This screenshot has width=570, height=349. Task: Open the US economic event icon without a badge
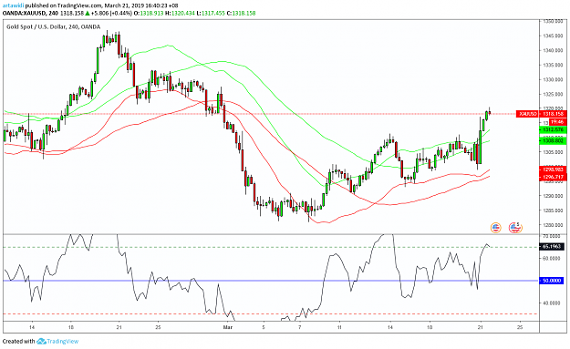[495, 228]
